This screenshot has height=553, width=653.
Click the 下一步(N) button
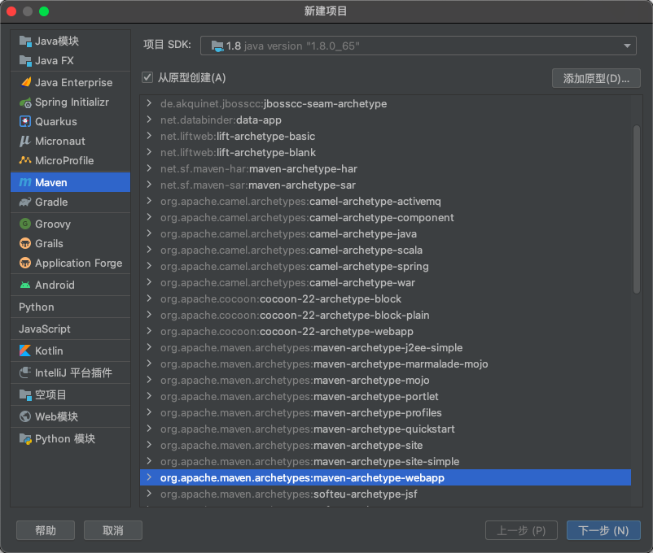point(603,530)
